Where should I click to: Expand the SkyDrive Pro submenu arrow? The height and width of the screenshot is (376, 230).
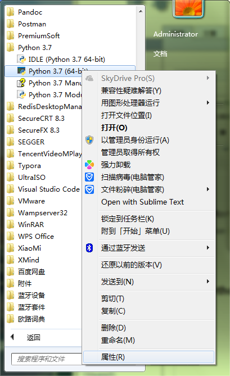pyautogui.click(x=208, y=78)
